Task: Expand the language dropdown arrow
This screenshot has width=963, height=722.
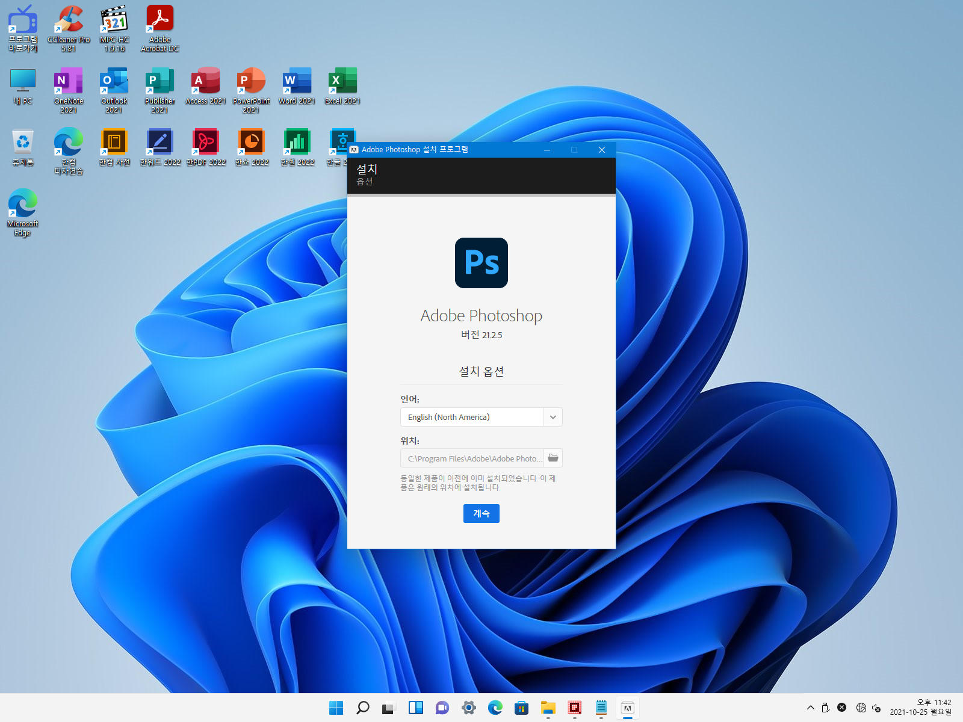Action: 553,417
